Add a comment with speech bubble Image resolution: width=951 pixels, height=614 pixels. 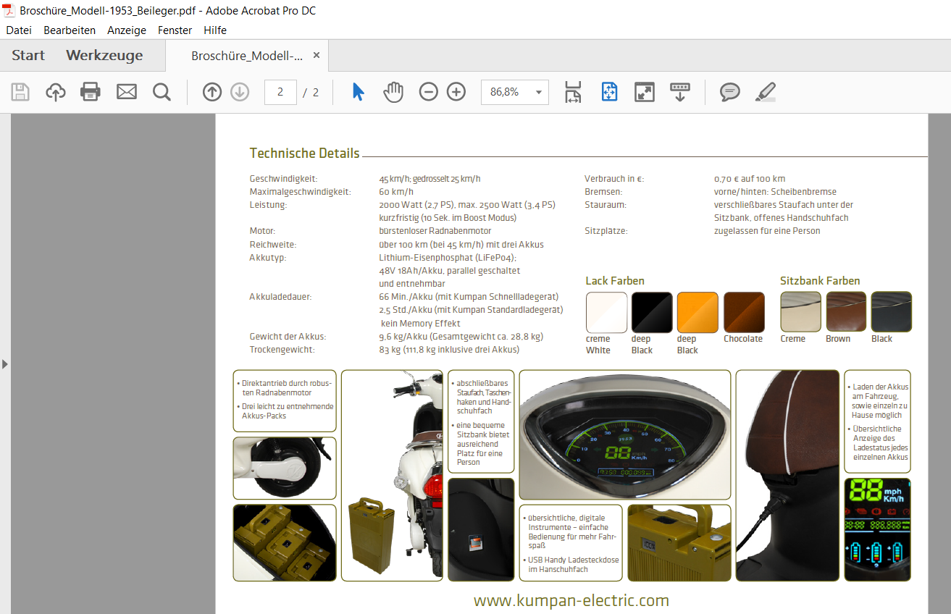pos(729,92)
